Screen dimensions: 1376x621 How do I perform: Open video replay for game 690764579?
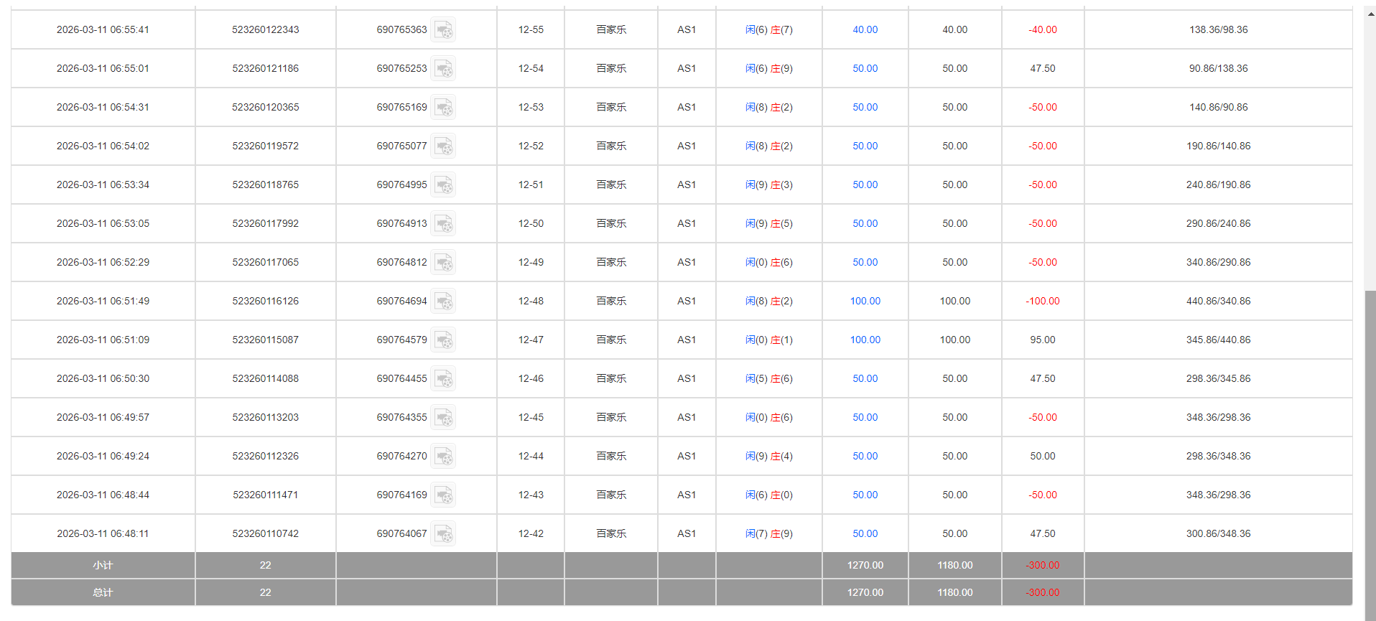pos(443,340)
